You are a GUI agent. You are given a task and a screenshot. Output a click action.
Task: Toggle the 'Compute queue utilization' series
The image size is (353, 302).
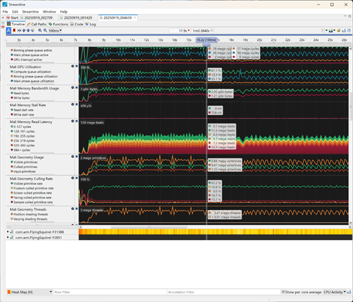coord(30,72)
